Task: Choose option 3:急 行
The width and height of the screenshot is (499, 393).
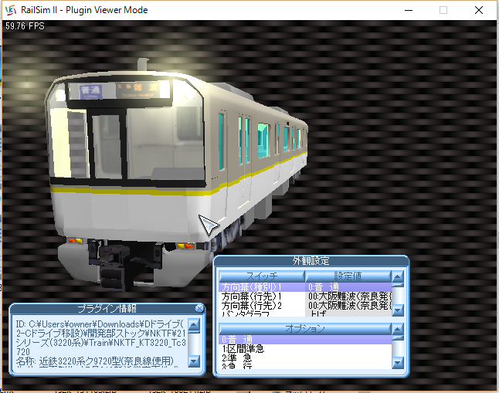Action: (x=305, y=366)
